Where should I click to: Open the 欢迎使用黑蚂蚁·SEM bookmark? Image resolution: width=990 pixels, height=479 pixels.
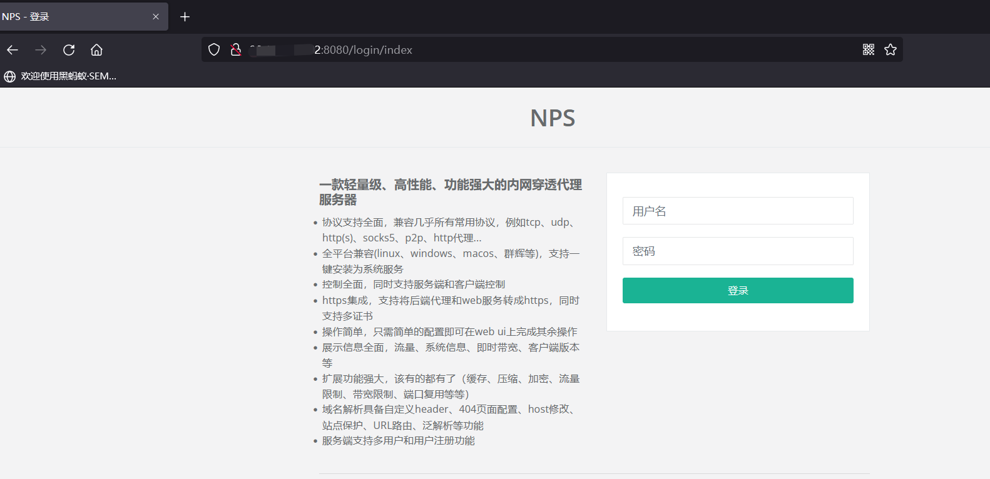coord(60,76)
